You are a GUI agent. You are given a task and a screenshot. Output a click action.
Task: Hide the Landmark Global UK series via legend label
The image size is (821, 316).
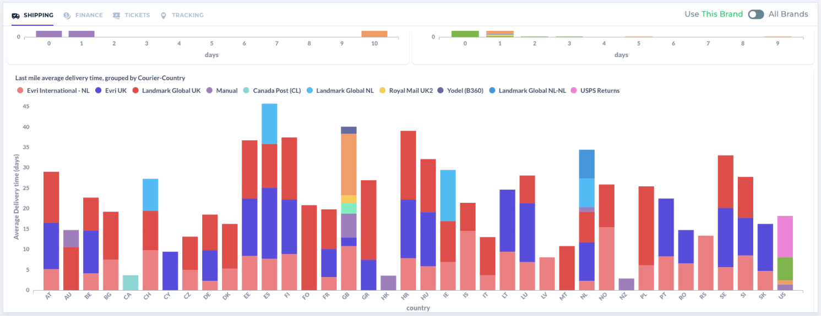coord(171,91)
